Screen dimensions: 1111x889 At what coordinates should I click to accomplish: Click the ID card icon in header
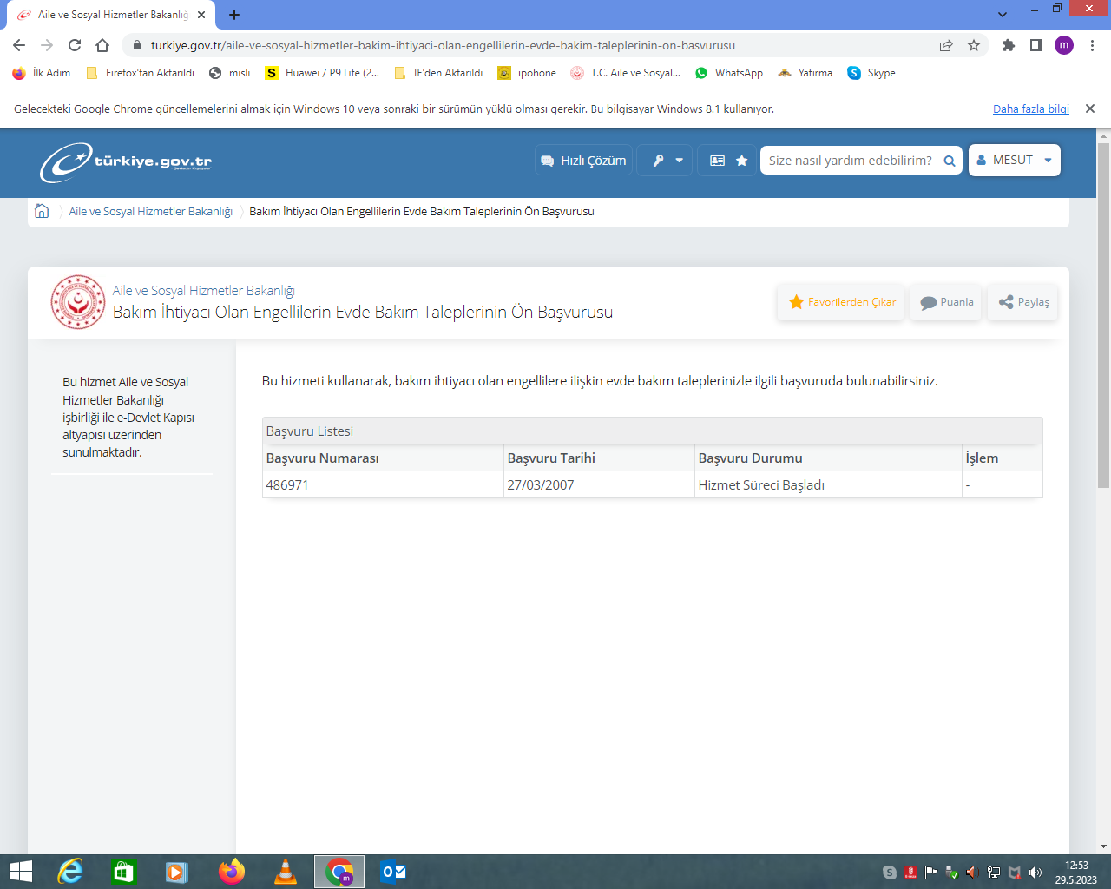(x=717, y=161)
